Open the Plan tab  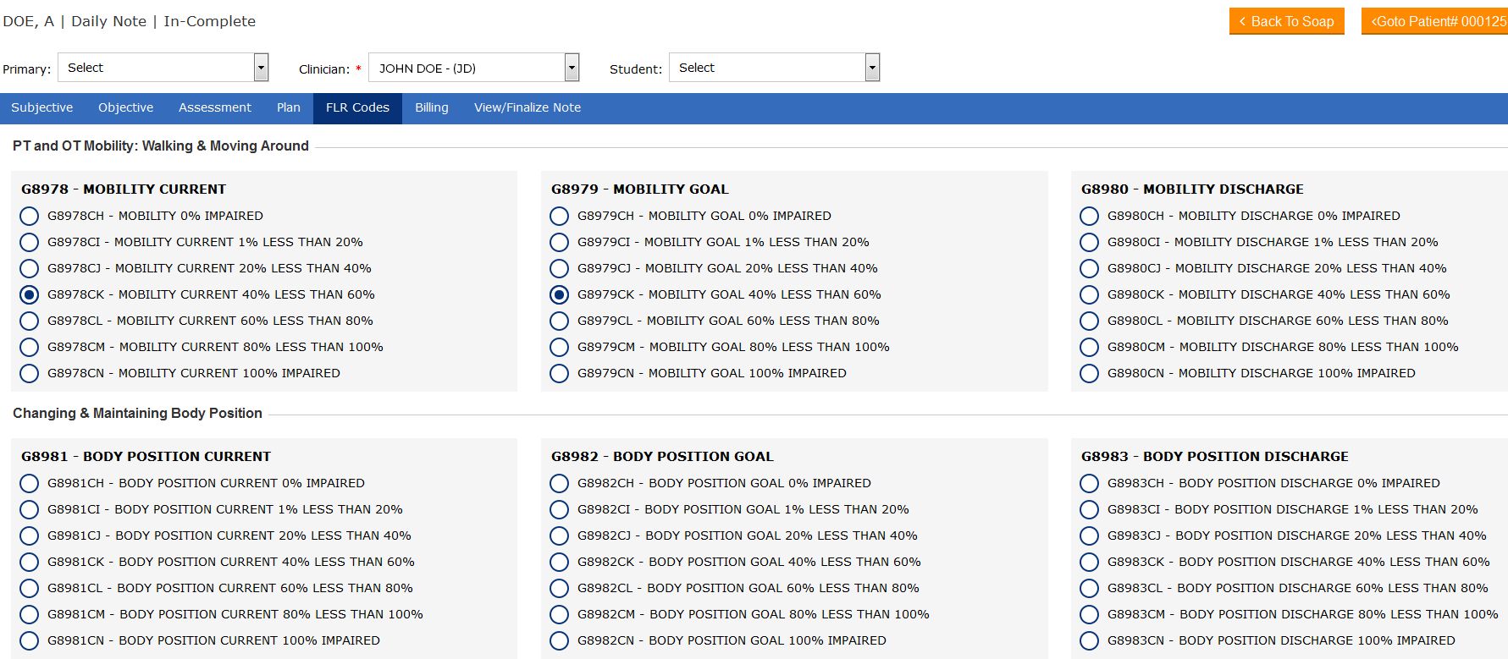pos(288,108)
